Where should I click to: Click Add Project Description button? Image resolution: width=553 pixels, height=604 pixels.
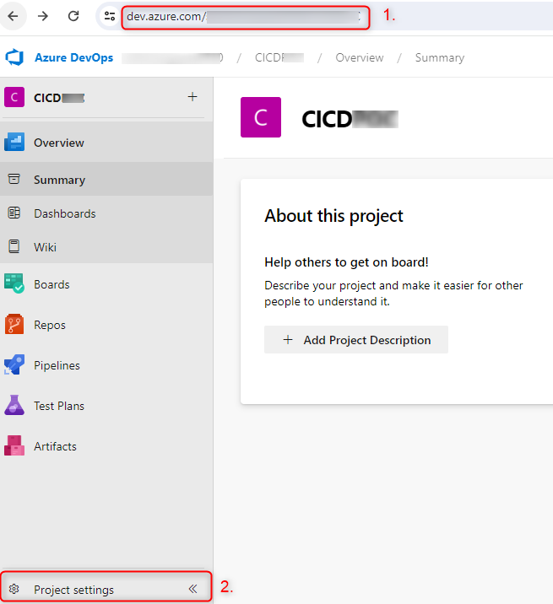click(x=356, y=340)
